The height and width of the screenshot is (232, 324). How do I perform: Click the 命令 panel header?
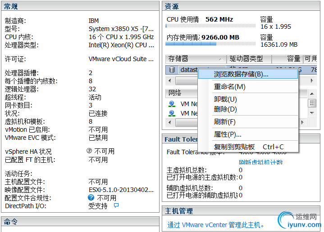coord(80,222)
